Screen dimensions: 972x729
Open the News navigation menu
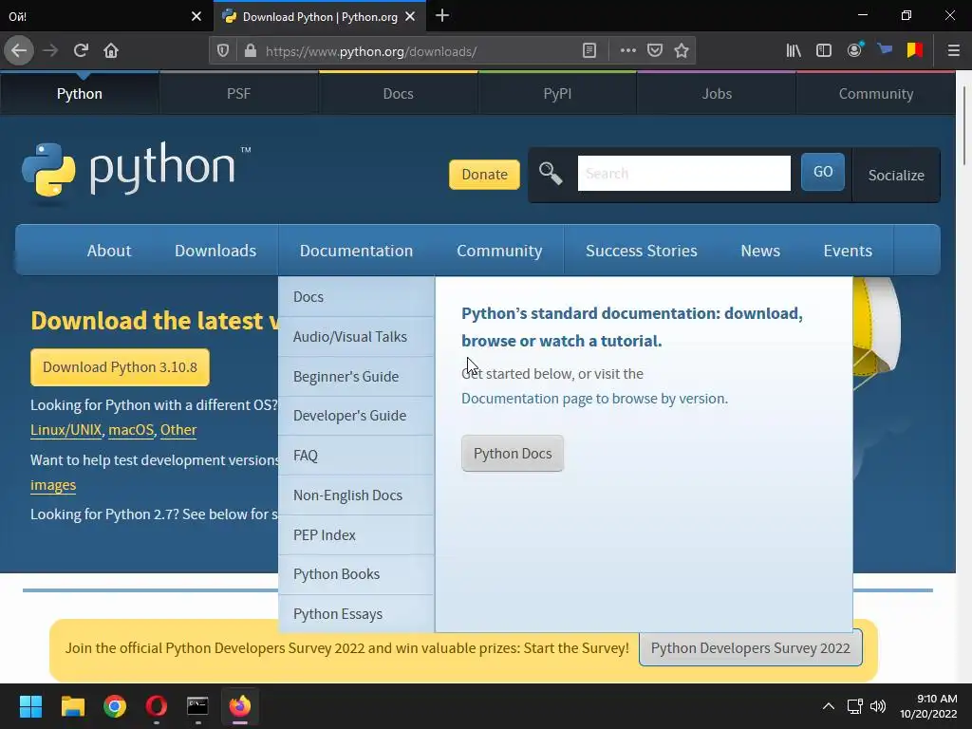tap(760, 251)
